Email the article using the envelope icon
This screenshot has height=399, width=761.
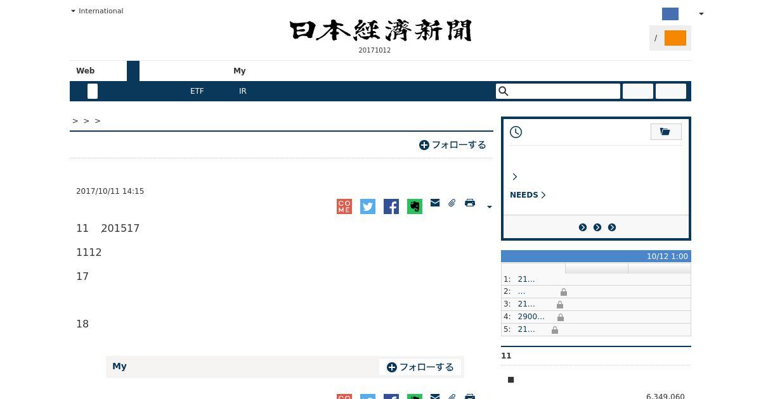point(435,203)
